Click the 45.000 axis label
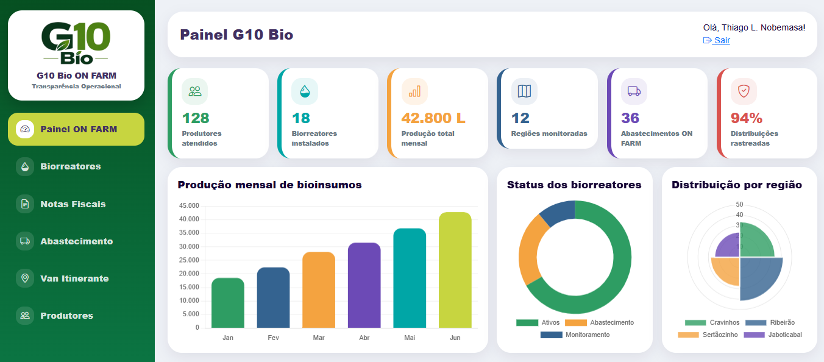 pos(189,206)
